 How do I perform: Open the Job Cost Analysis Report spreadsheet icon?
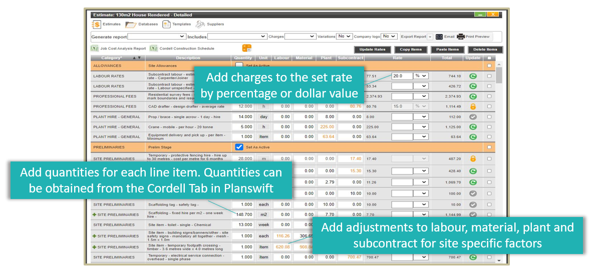click(x=95, y=48)
